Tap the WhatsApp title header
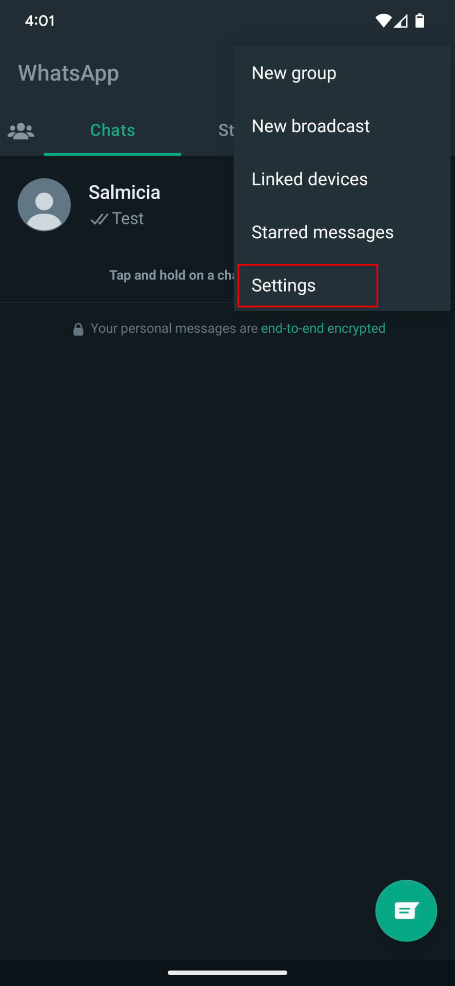 pos(69,73)
